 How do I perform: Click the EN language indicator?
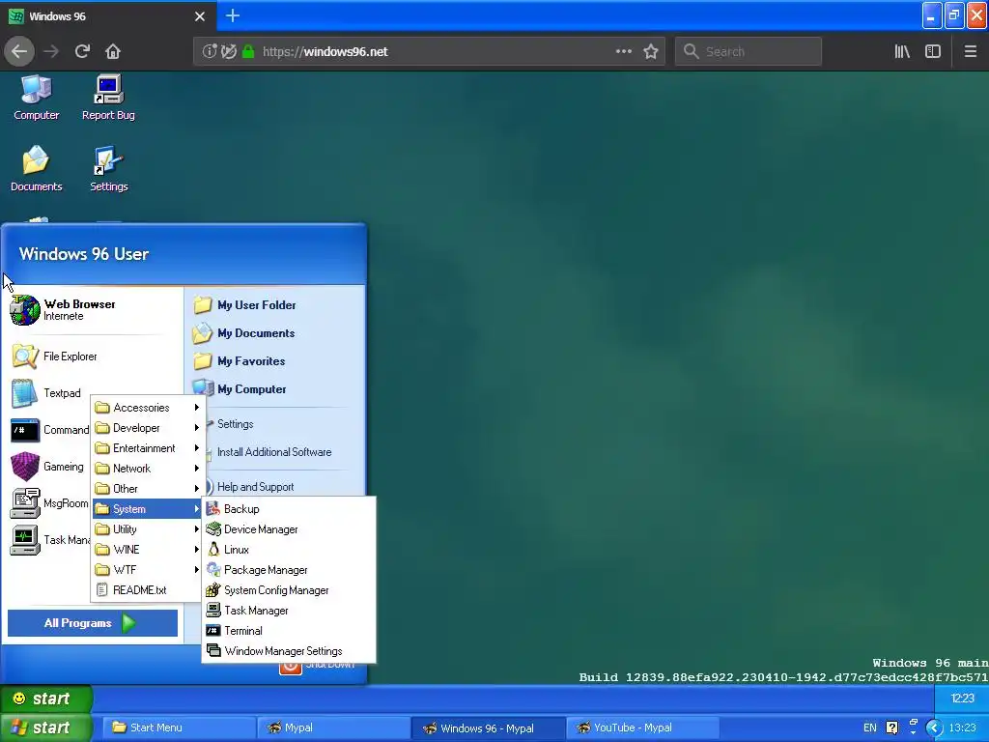[x=870, y=728]
